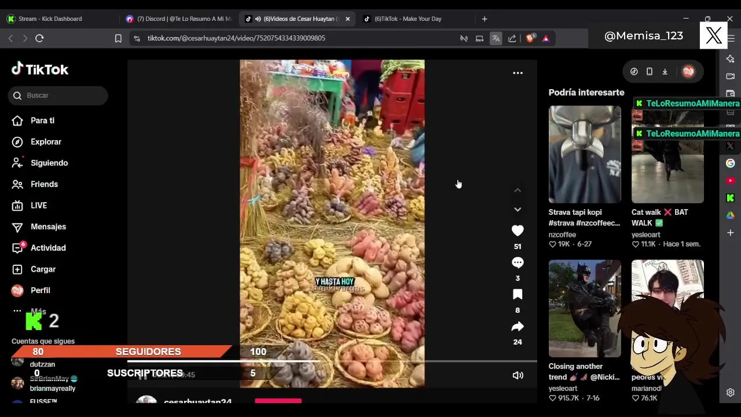
Task: Click the TikTok coin icon in top pill
Action: tap(634, 71)
